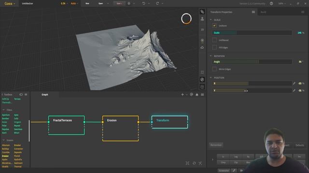This screenshot has height=173, width=309.
Task: Click the pin node icon in viewport sidebar
Action: tap(202, 19)
